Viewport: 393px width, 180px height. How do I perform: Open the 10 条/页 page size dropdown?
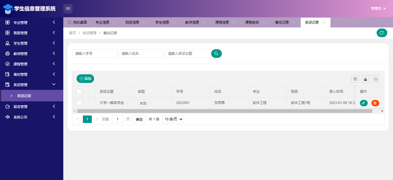[173, 119]
